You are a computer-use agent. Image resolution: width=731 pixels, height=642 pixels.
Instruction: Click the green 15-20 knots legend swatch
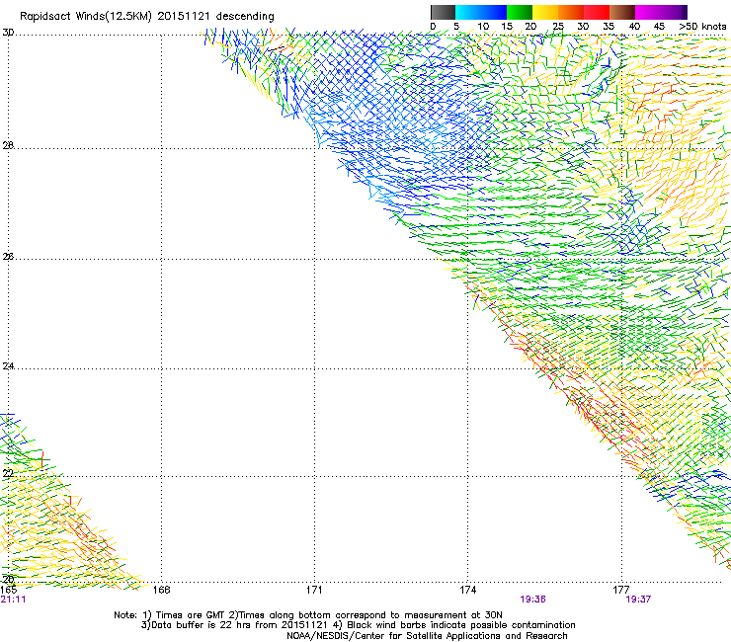[520, 12]
